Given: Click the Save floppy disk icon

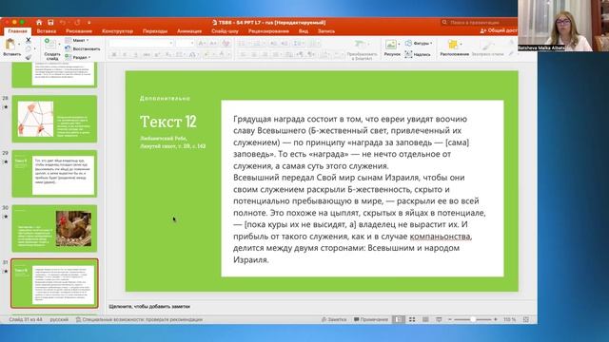Looking at the screenshot, I should (x=50, y=23).
